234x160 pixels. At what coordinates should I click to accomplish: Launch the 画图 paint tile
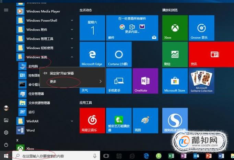(x=145, y=121)
